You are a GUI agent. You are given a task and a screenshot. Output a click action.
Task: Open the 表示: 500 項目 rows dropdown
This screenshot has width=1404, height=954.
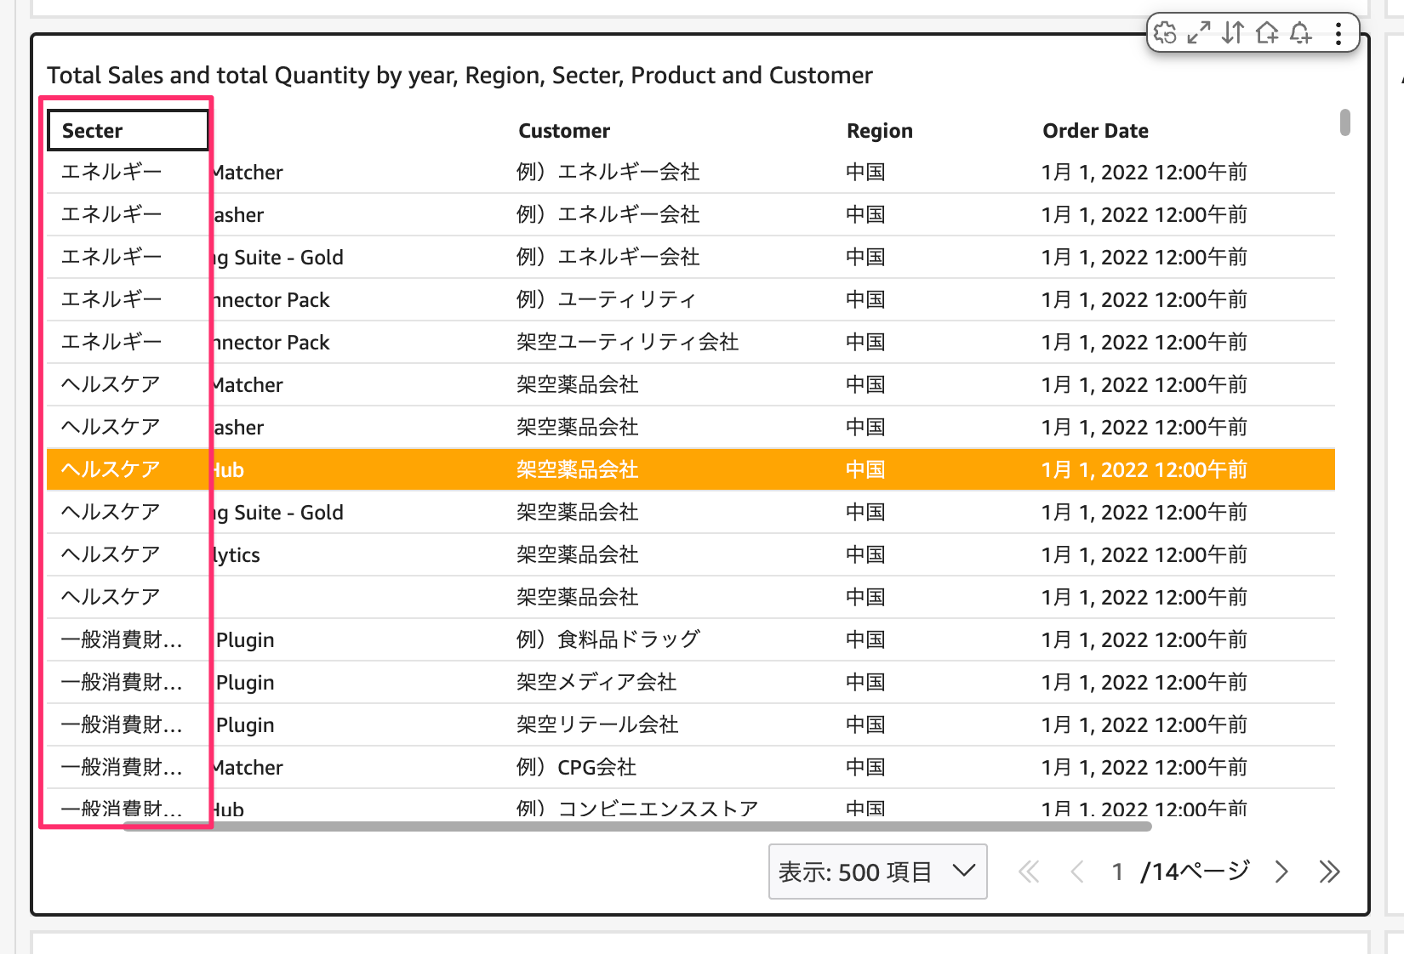coord(877,872)
